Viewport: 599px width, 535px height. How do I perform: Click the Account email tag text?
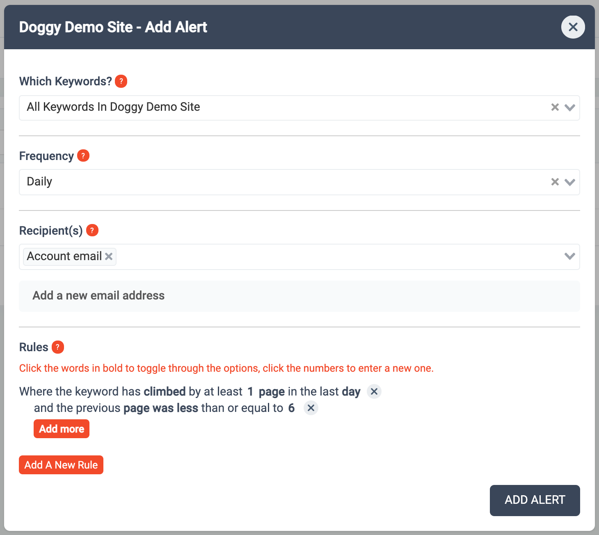64,256
